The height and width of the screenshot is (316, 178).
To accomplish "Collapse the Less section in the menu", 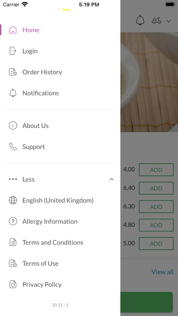I will (x=111, y=179).
